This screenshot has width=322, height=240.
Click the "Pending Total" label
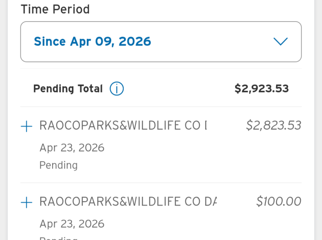click(68, 89)
